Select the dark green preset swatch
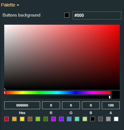The width and height of the screenshot is (124, 130). pos(46,119)
